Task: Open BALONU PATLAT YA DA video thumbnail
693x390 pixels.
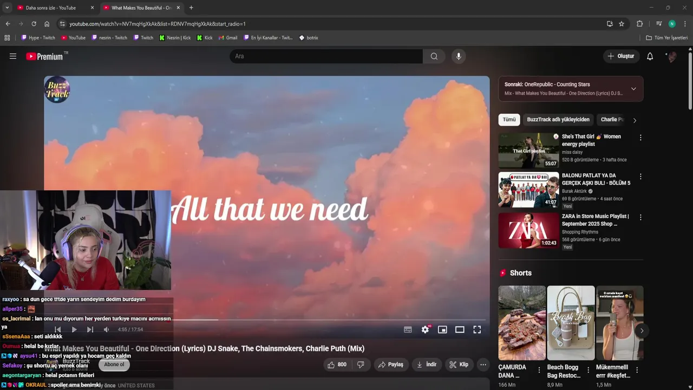Action: click(528, 190)
